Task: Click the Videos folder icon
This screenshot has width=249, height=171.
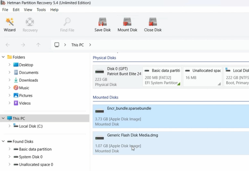Action: (x=16, y=103)
